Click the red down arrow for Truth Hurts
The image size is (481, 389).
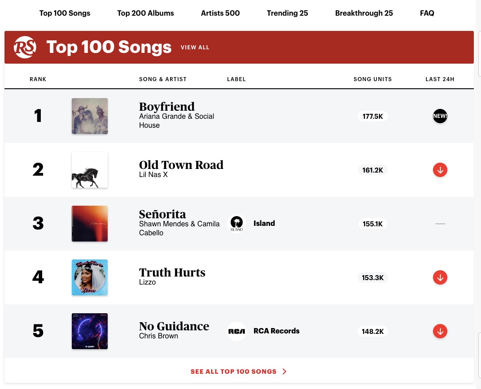click(440, 277)
